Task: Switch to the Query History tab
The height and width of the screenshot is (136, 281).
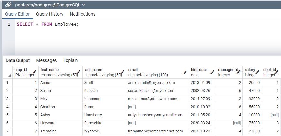Action: [50, 14]
